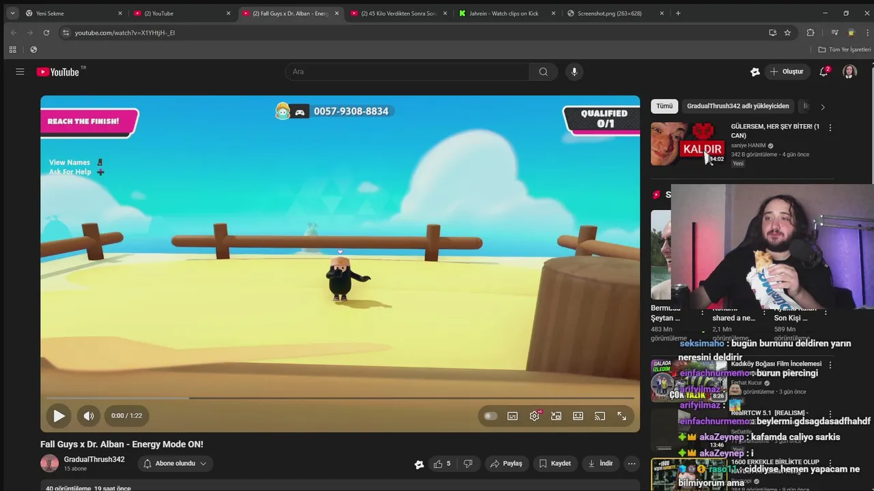Click the site info icon in address bar
This screenshot has height=491, width=874.
(x=66, y=32)
